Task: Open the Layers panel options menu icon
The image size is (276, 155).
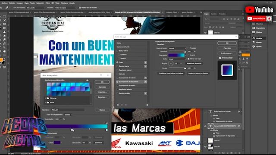Action: click(x=243, y=14)
